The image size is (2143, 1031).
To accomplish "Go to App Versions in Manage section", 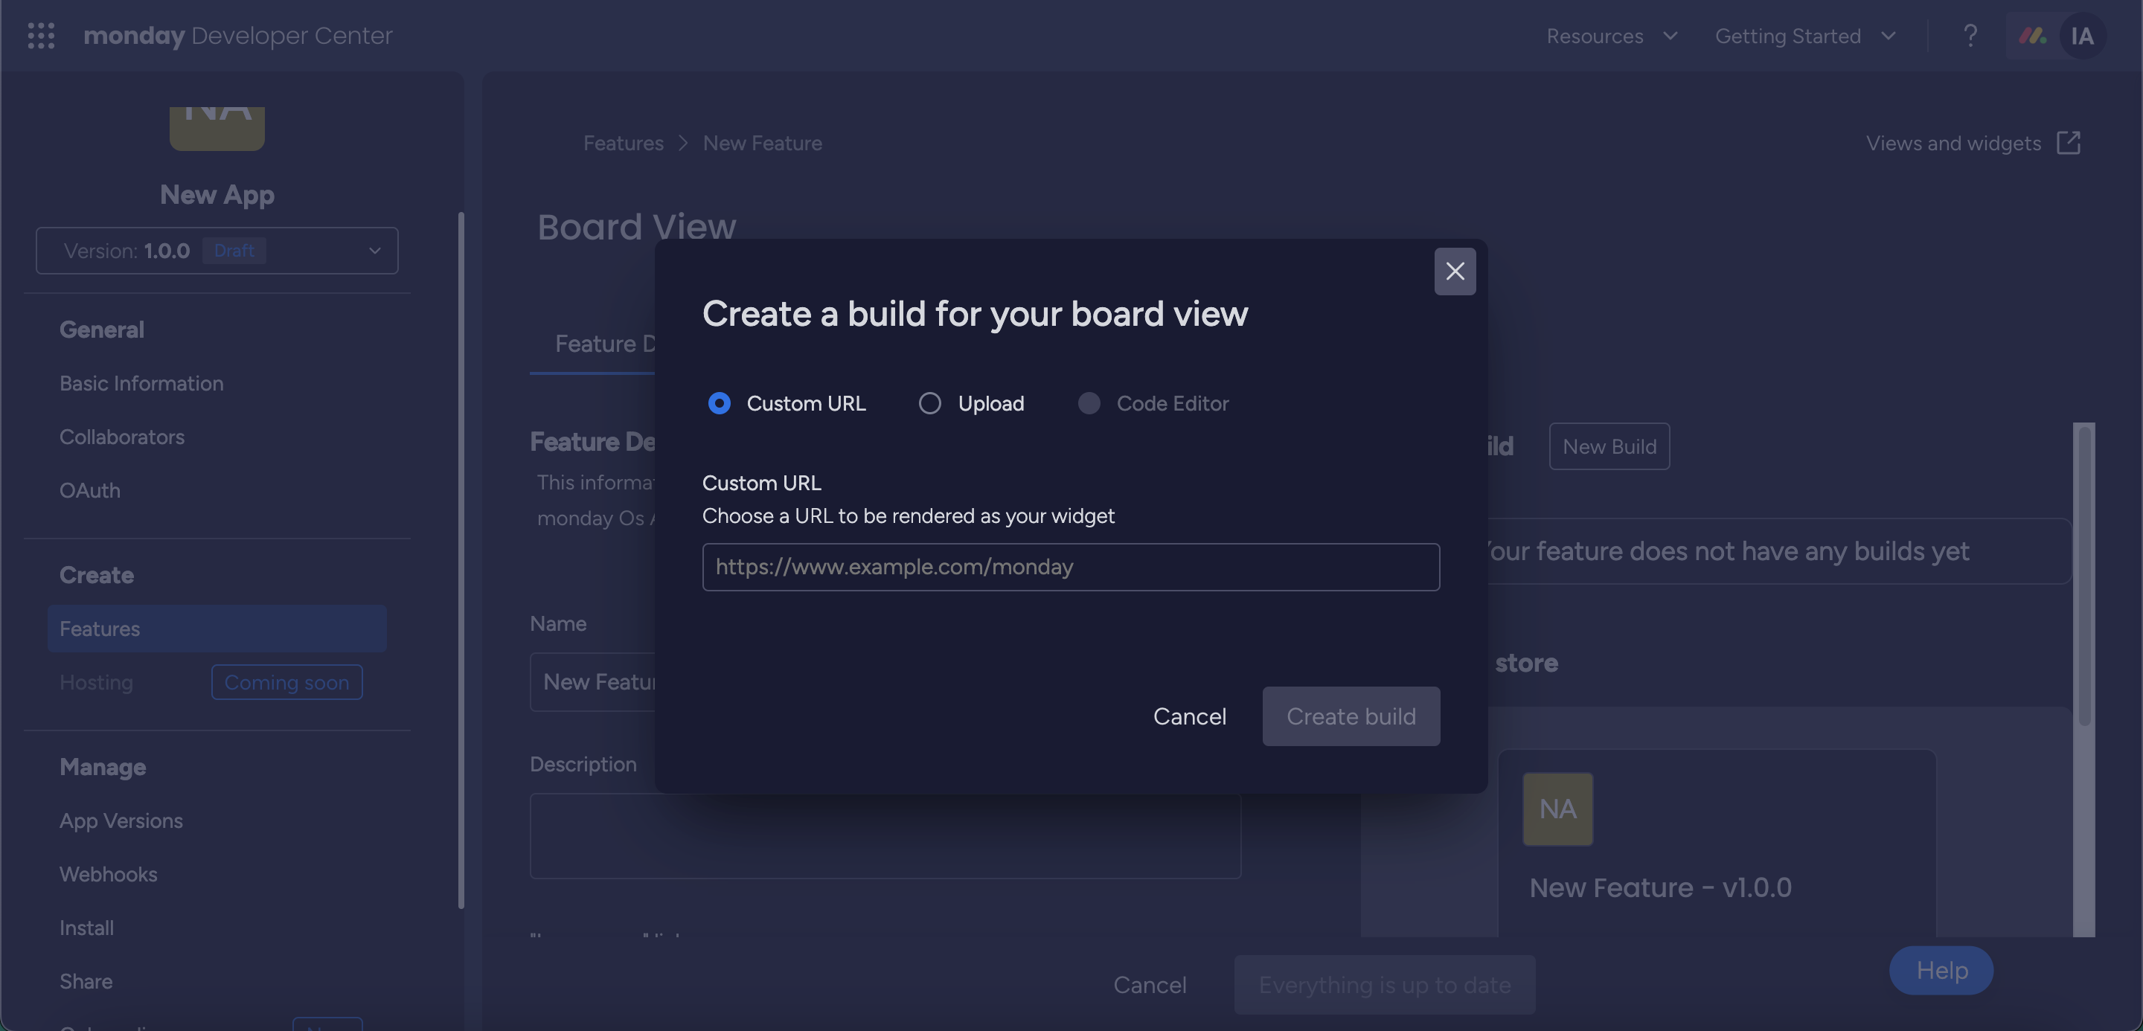I will [x=121, y=820].
